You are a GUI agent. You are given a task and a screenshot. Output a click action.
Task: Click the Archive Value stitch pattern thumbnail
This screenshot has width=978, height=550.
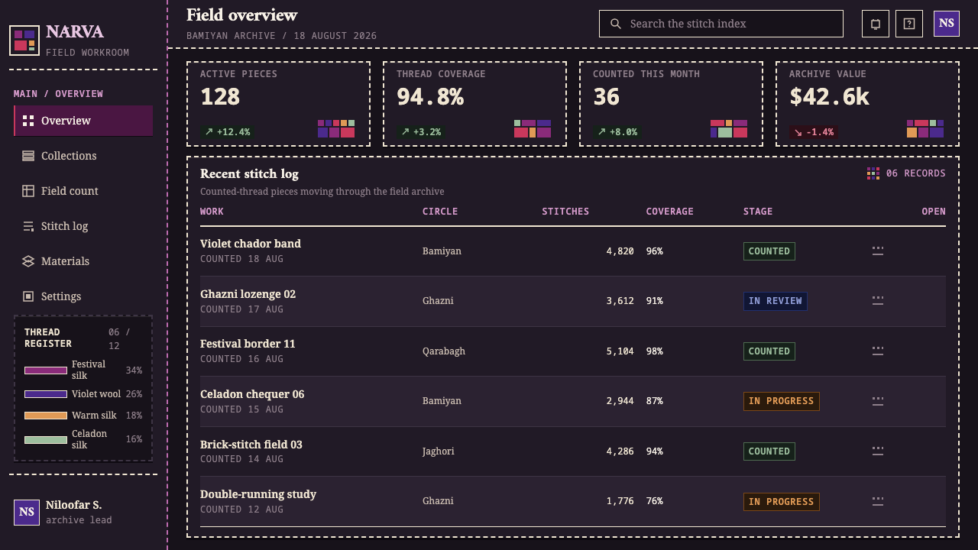pyautogui.click(x=925, y=128)
